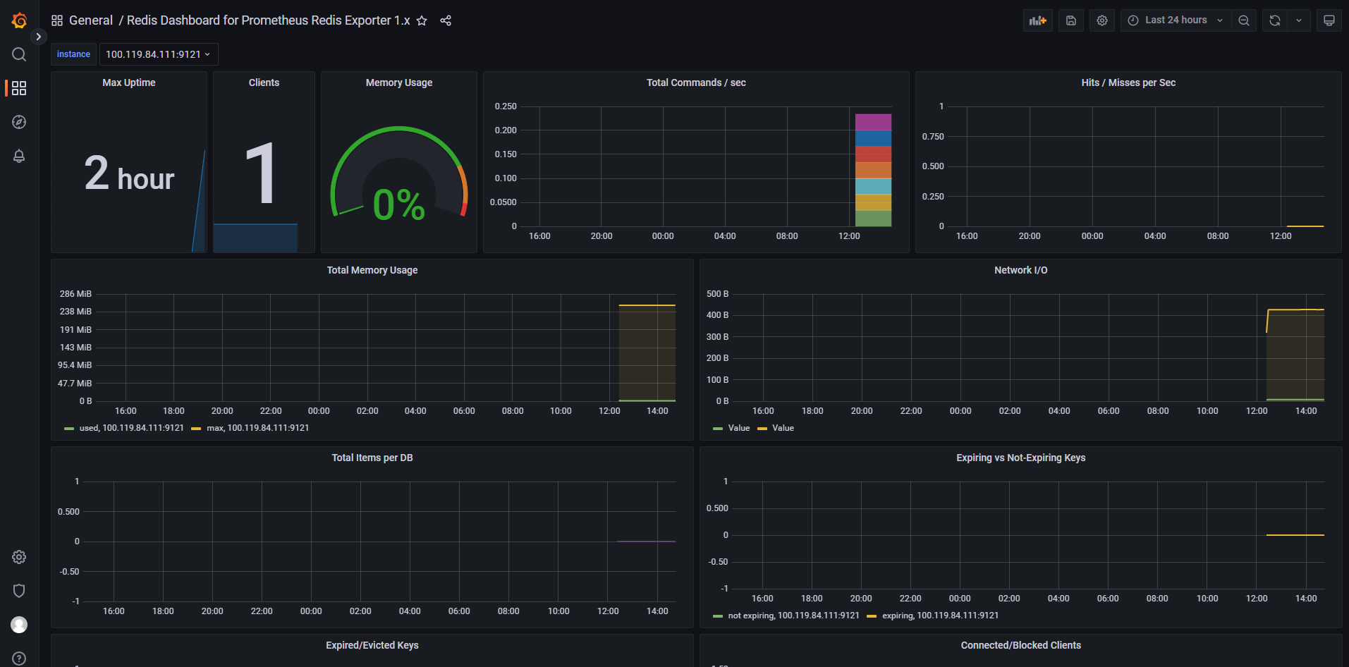Open Grafana home logo
Viewport: 1349px width, 667px height.
[x=19, y=20]
